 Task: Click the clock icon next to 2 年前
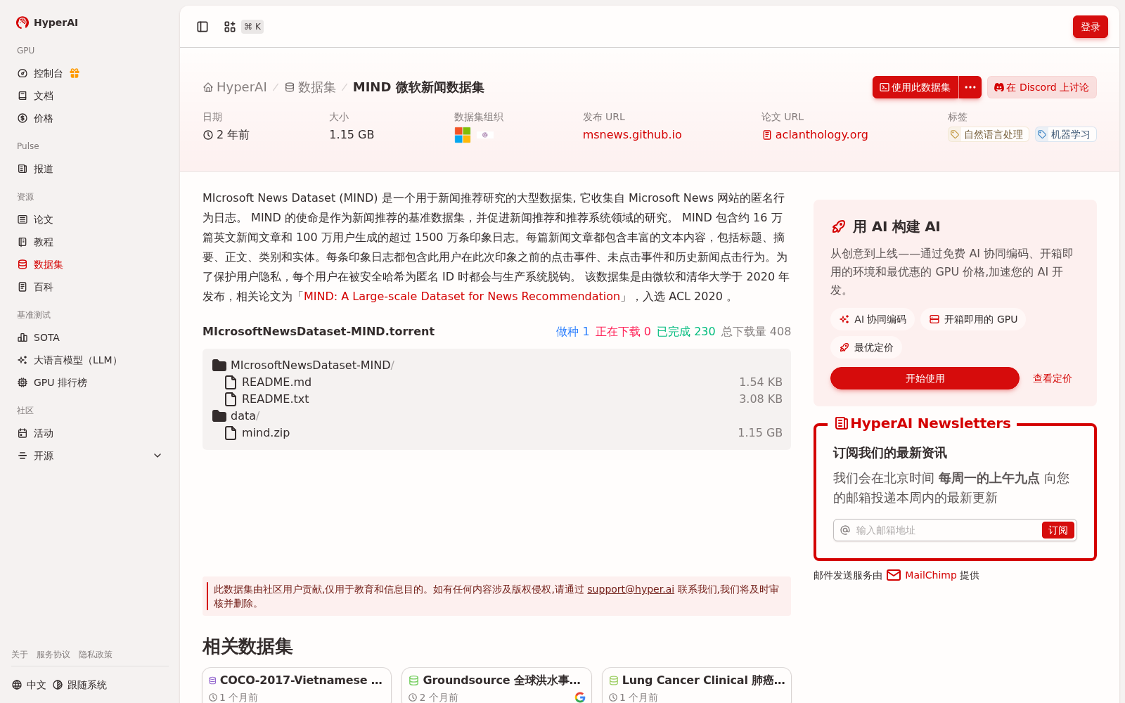(x=208, y=135)
